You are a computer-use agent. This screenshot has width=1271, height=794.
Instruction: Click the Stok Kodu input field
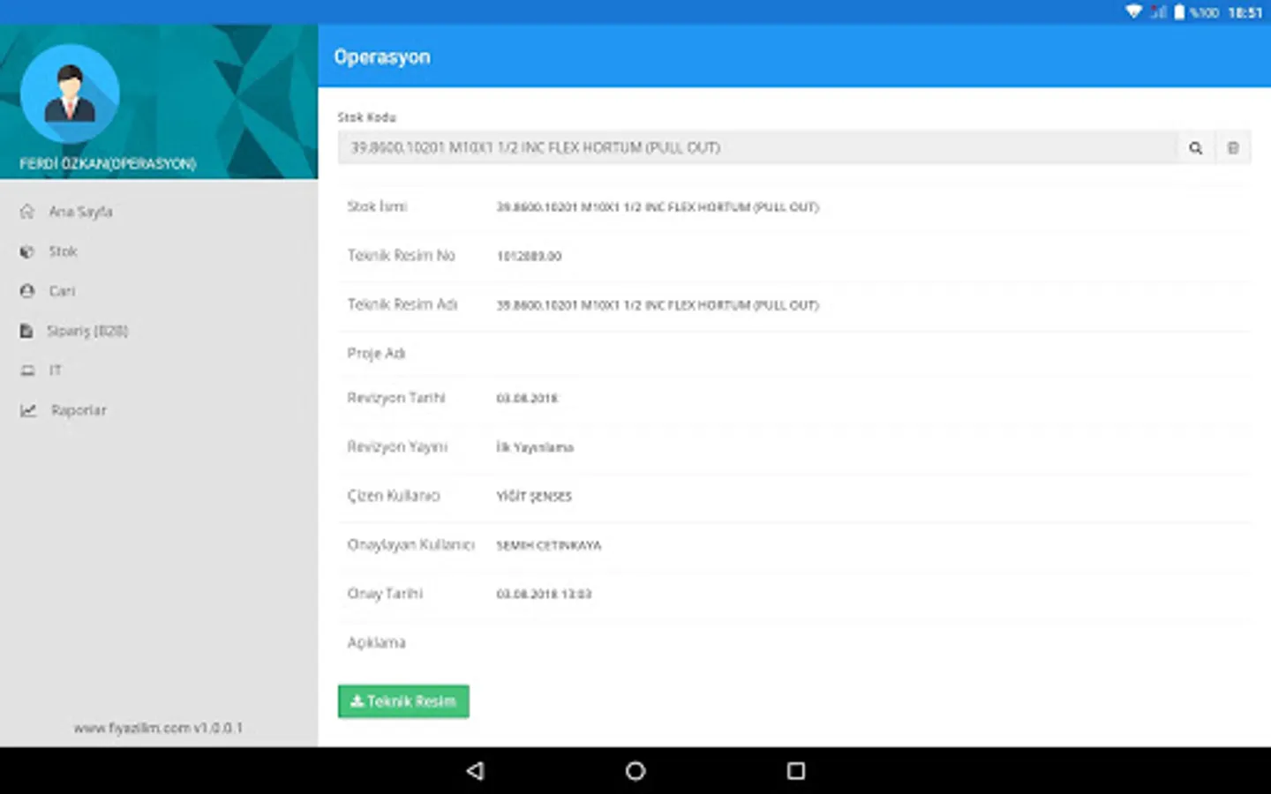coord(757,148)
